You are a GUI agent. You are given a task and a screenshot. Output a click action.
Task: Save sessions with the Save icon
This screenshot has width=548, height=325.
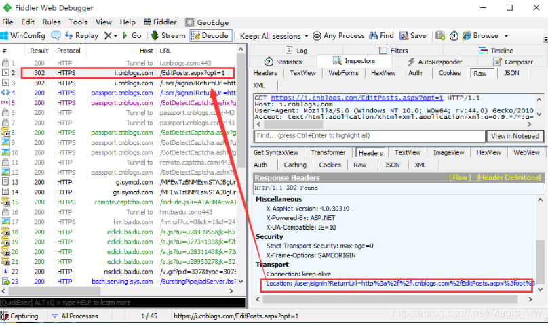pos(404,36)
